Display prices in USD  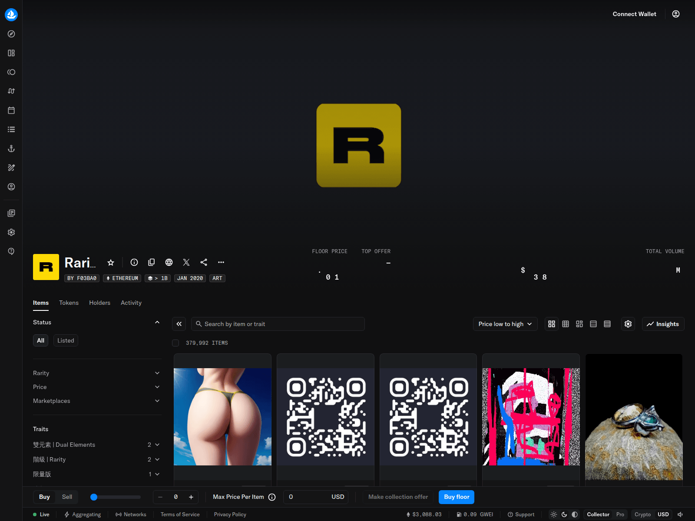pos(663,514)
